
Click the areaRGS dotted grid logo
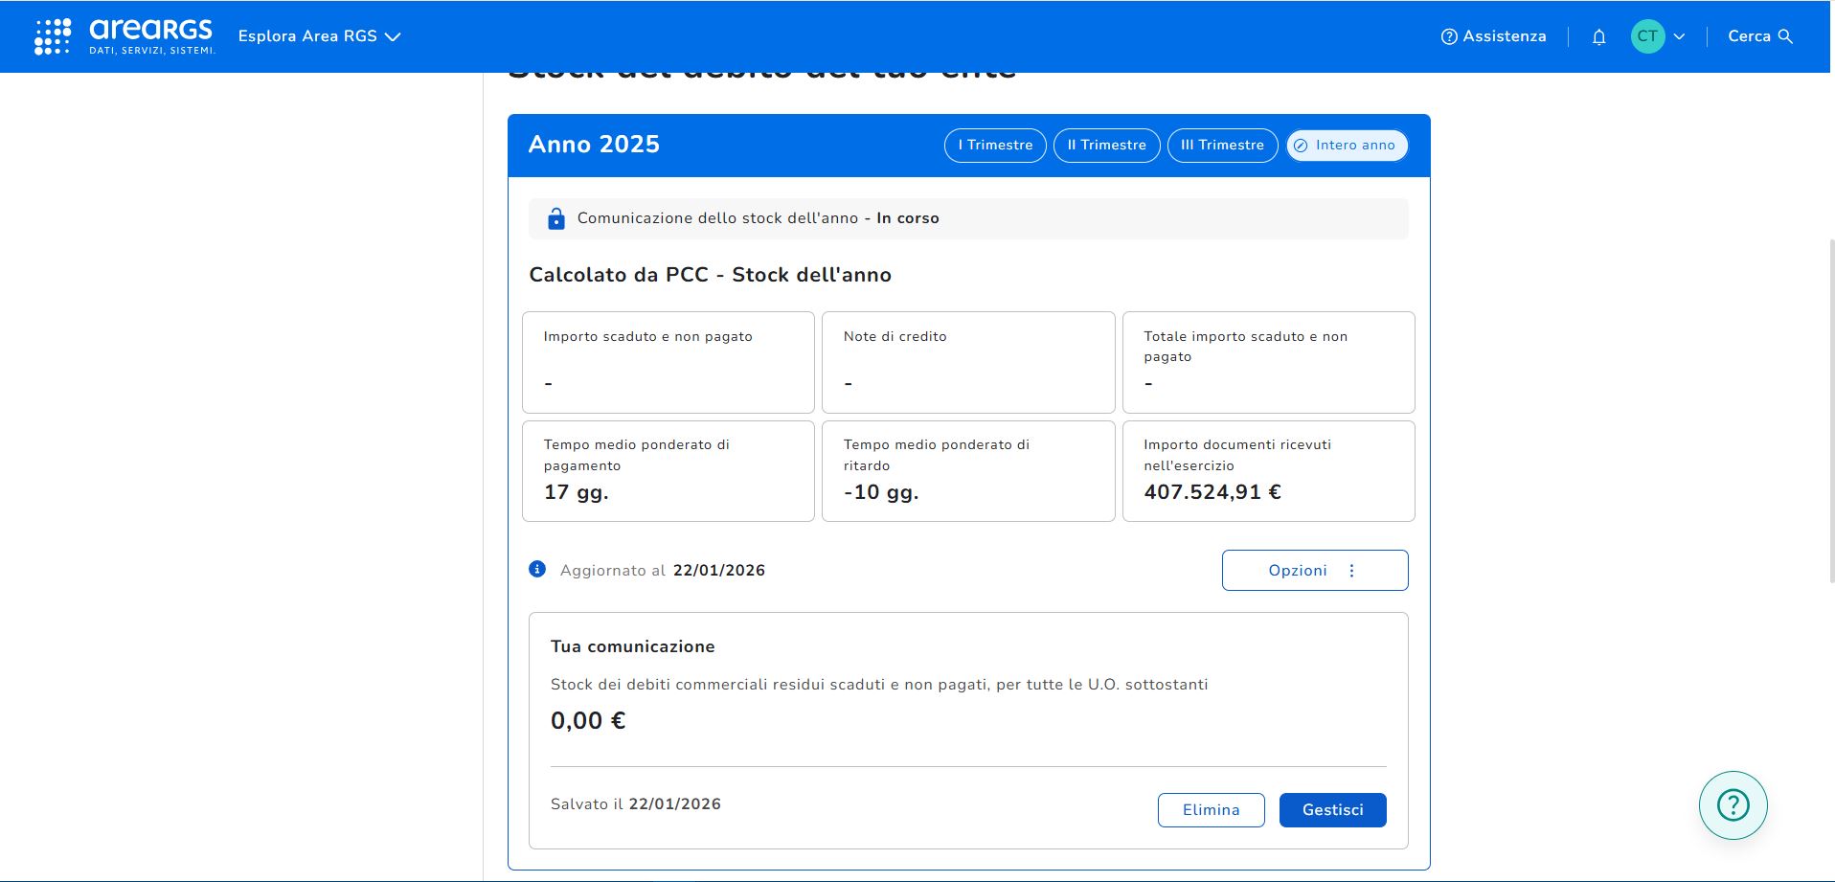click(53, 36)
